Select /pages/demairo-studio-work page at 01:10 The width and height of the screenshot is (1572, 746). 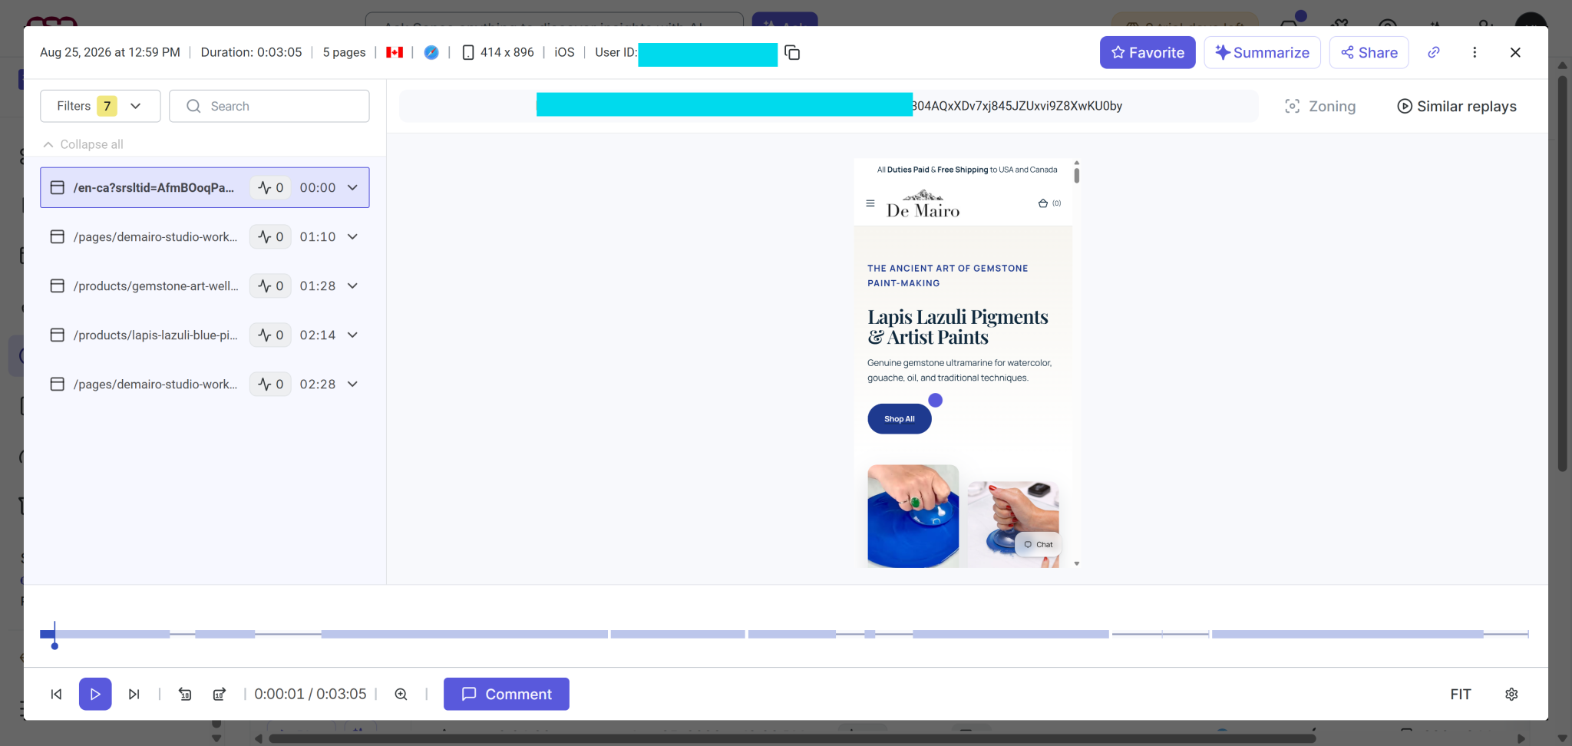click(x=205, y=236)
